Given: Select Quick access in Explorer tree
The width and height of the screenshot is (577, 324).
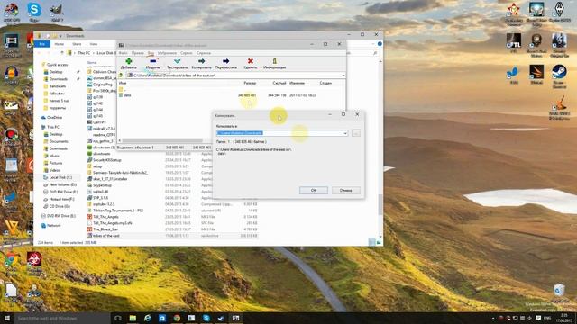Looking at the screenshot, I should (x=58, y=65).
